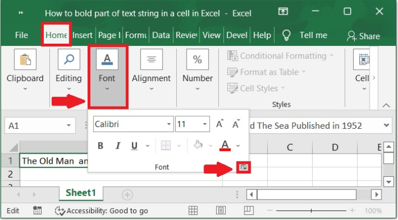The width and height of the screenshot is (398, 220).
Task: Switch to the Review tab
Action: tap(186, 35)
